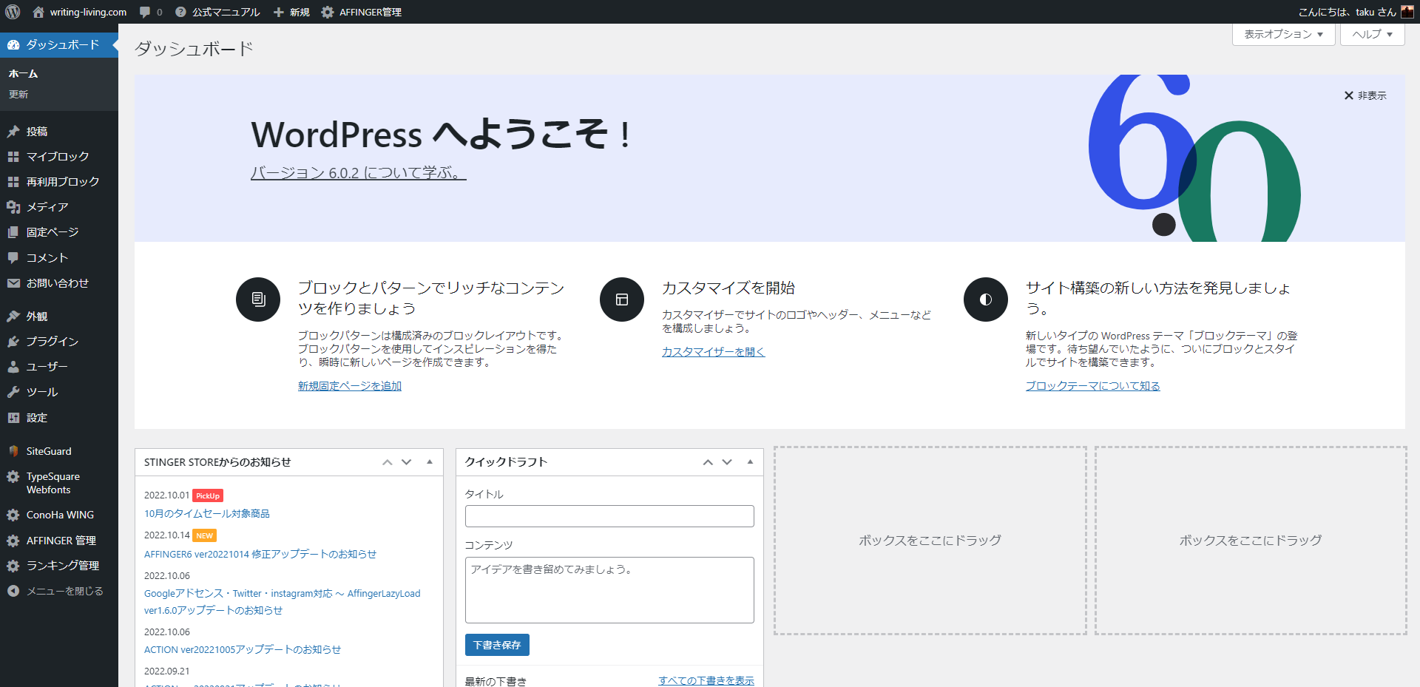Click the customizer layout icon
The height and width of the screenshot is (687, 1420).
tap(622, 299)
